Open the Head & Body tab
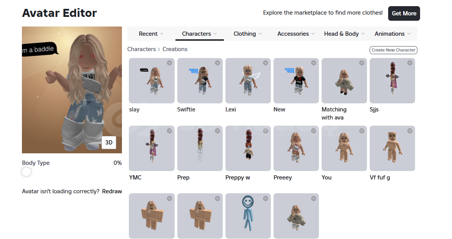The image size is (452, 239). [344, 34]
